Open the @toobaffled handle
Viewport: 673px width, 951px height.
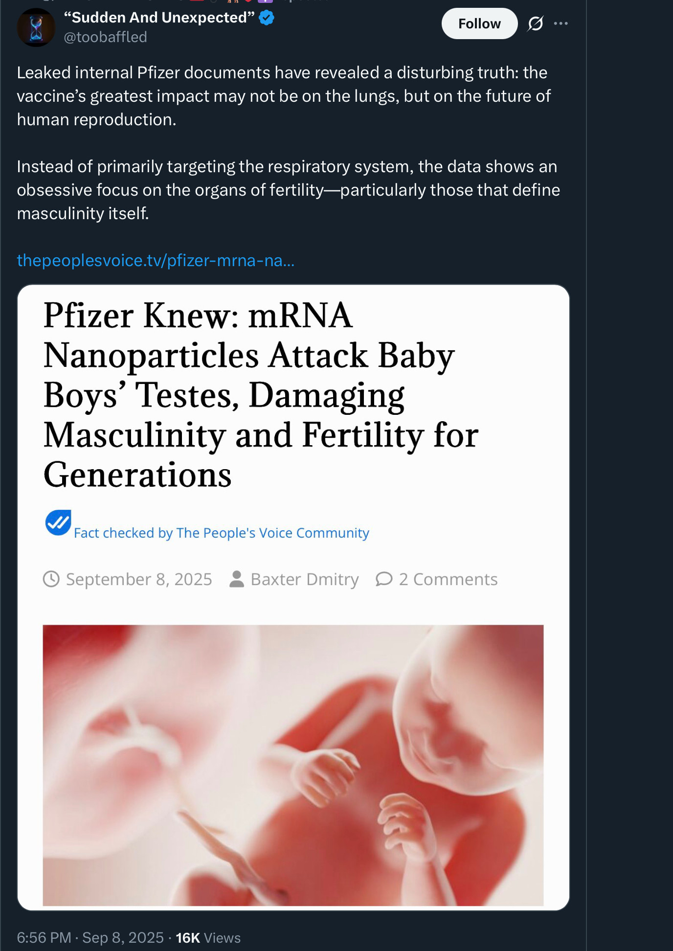[105, 37]
